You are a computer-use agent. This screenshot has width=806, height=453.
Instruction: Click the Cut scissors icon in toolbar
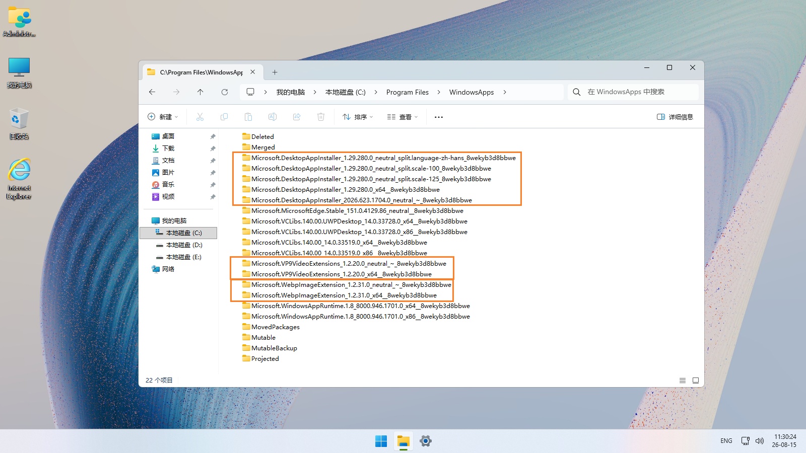(x=200, y=117)
